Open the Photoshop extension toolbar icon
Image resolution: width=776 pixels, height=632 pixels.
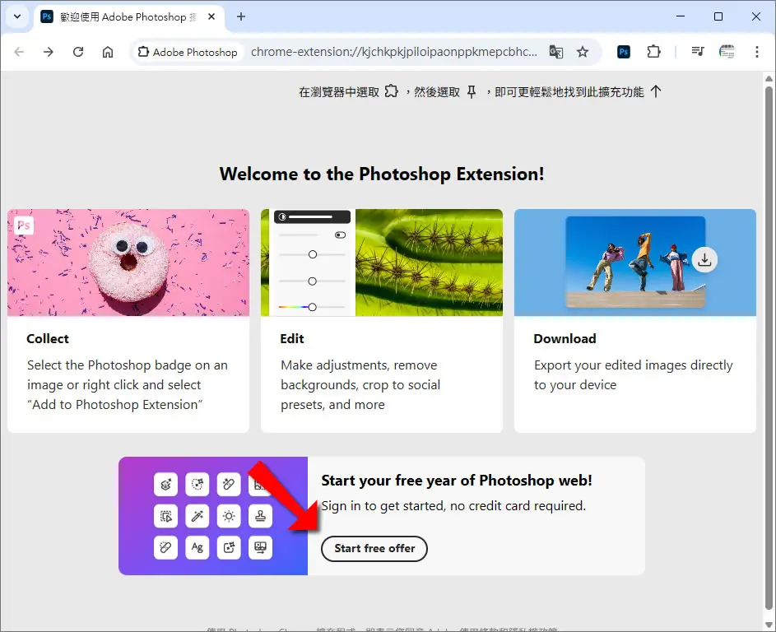[x=624, y=52]
